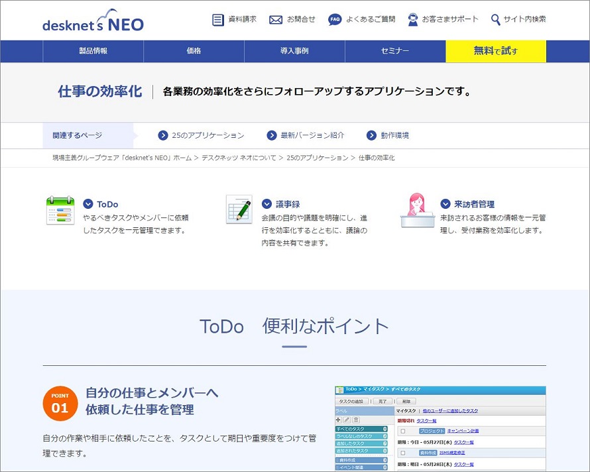Screen dimensions: 590x472
Task: Click 25のアプリケーション in the breadcrumb trail
Action: [318, 158]
